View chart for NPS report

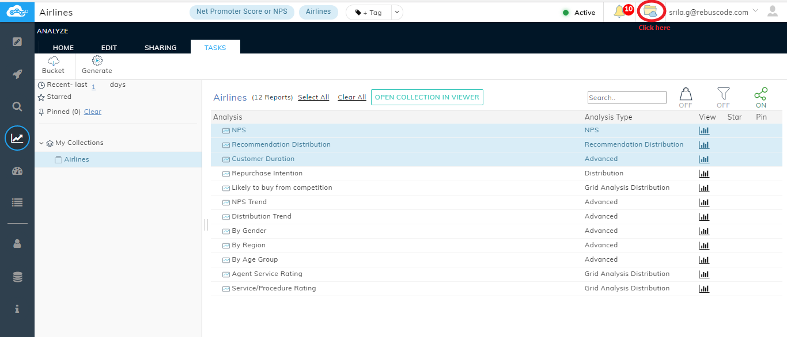coord(704,131)
